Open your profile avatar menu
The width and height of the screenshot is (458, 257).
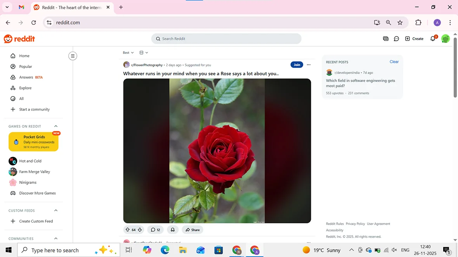click(x=445, y=38)
